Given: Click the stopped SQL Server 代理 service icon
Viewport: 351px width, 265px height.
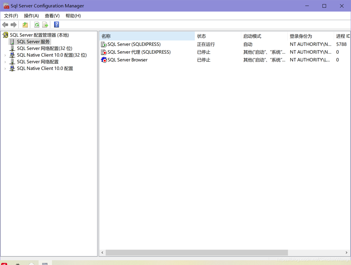Looking at the screenshot, I should point(104,52).
